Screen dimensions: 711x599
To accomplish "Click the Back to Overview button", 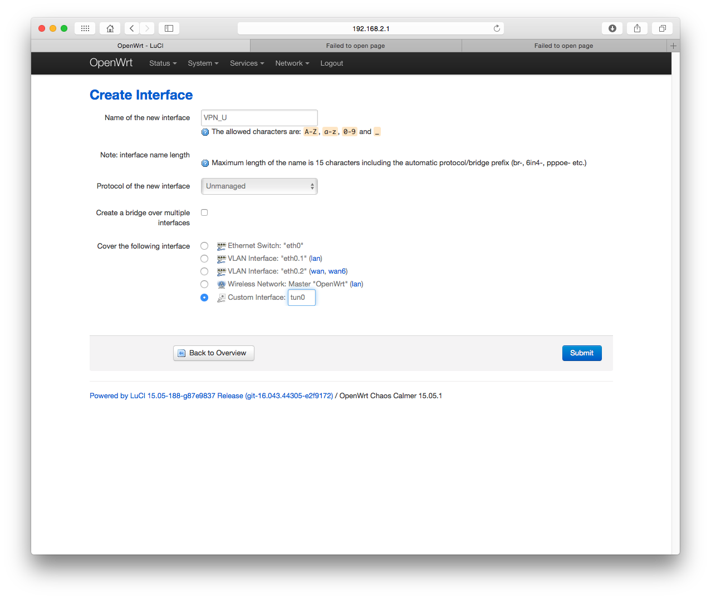I will (214, 353).
